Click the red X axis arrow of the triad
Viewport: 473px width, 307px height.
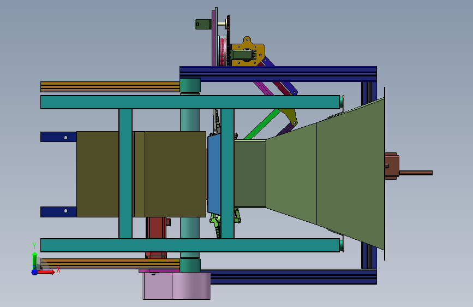tap(46, 272)
